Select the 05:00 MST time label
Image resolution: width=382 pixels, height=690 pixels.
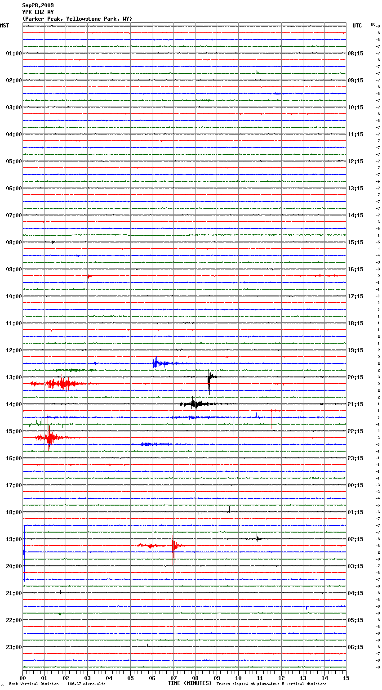[14, 161]
